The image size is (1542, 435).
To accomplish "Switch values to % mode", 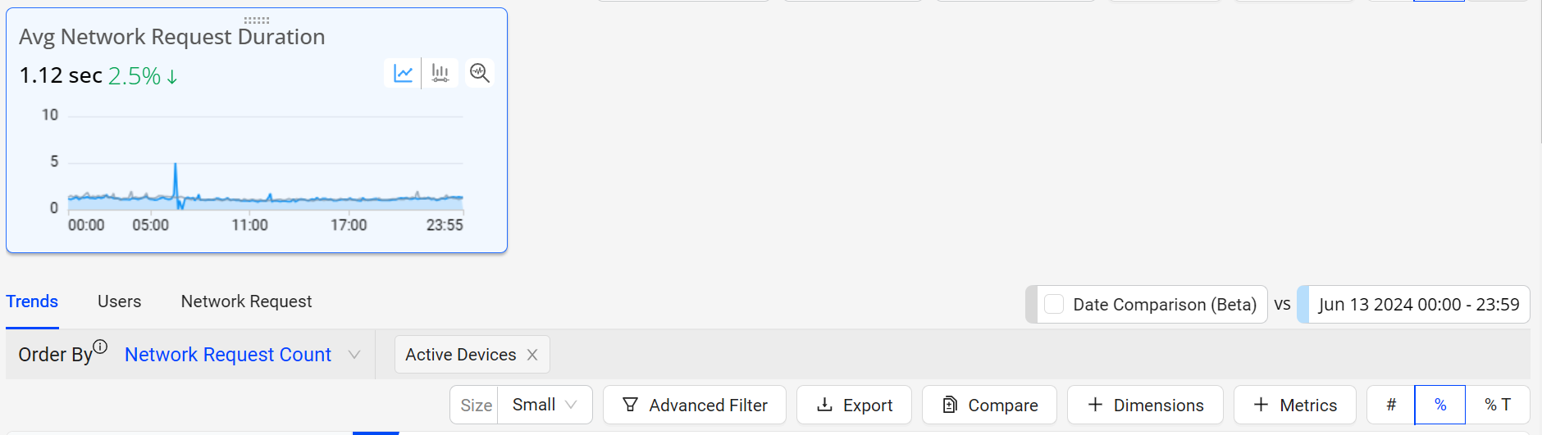I will pyautogui.click(x=1440, y=405).
